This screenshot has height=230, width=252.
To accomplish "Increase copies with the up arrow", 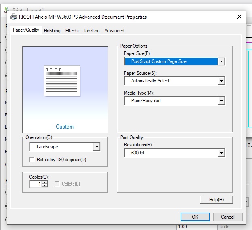I will point(44,182).
